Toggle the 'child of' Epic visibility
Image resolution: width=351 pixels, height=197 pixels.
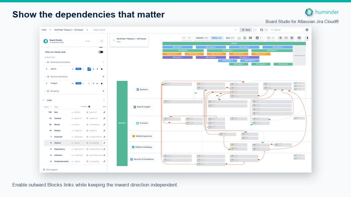click(x=73, y=112)
